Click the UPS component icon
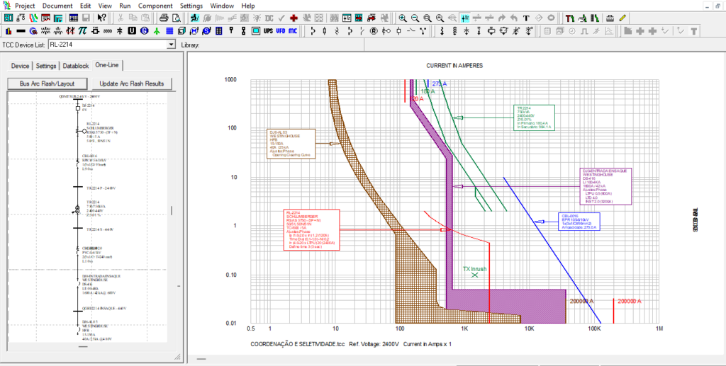The image size is (726, 366). pos(268,31)
